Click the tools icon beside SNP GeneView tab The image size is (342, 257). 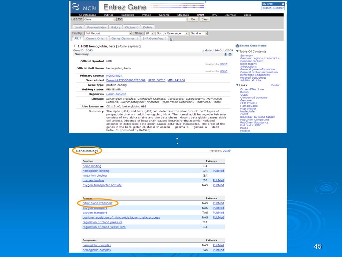click(171, 39)
